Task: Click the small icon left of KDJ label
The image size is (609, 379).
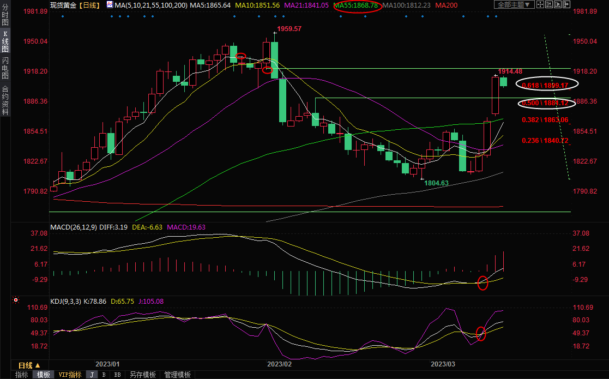Action: (15, 300)
